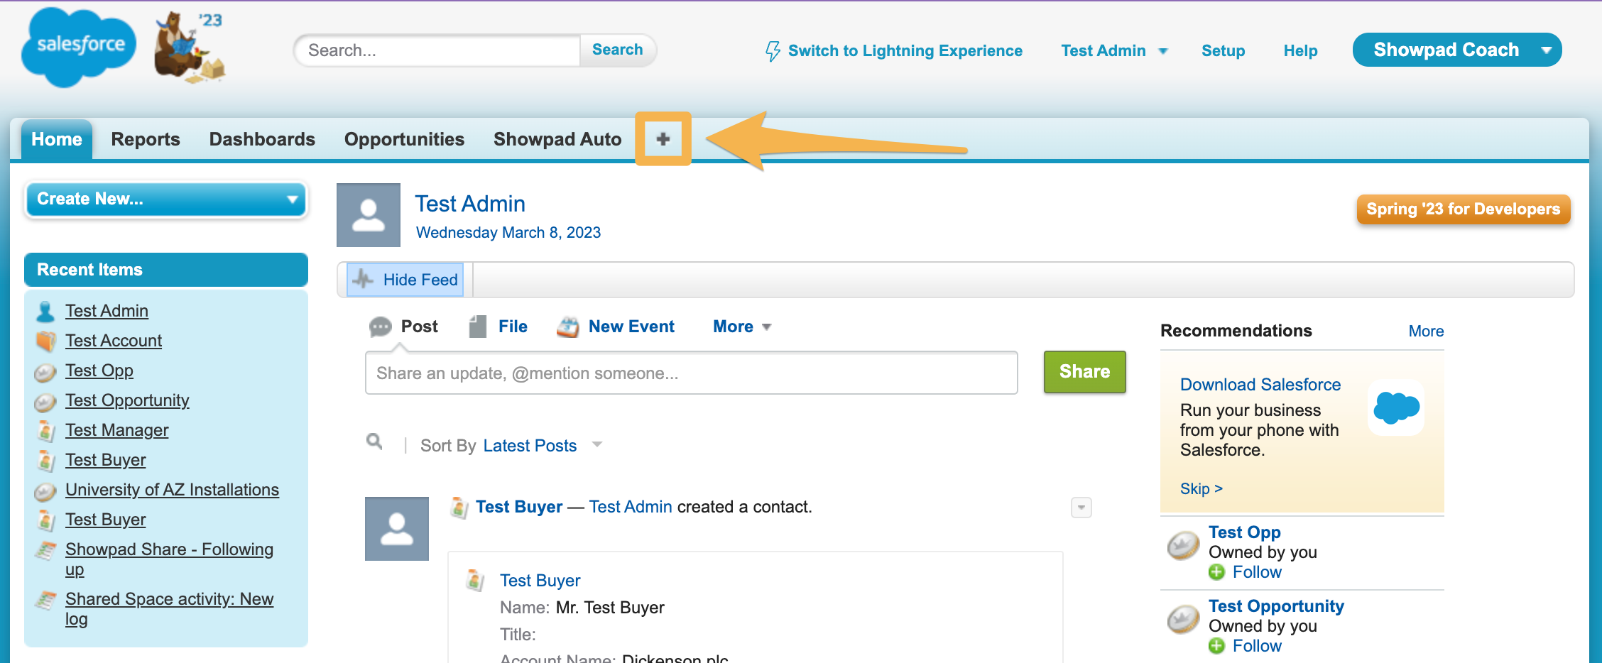Click the plus icon to add a tab

663,139
